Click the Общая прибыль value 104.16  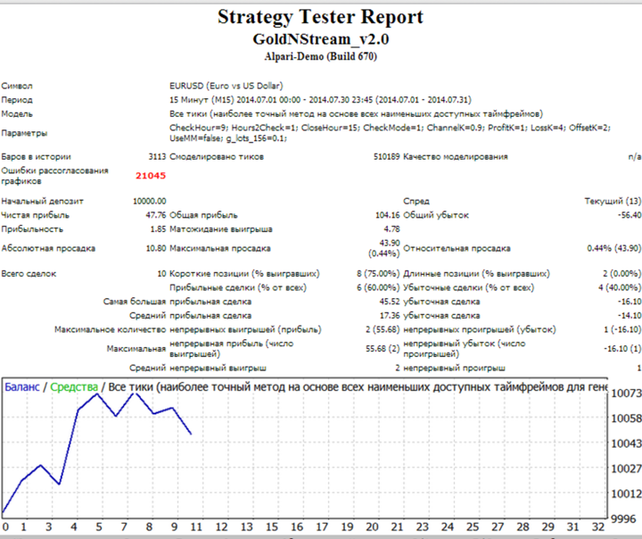386,215
